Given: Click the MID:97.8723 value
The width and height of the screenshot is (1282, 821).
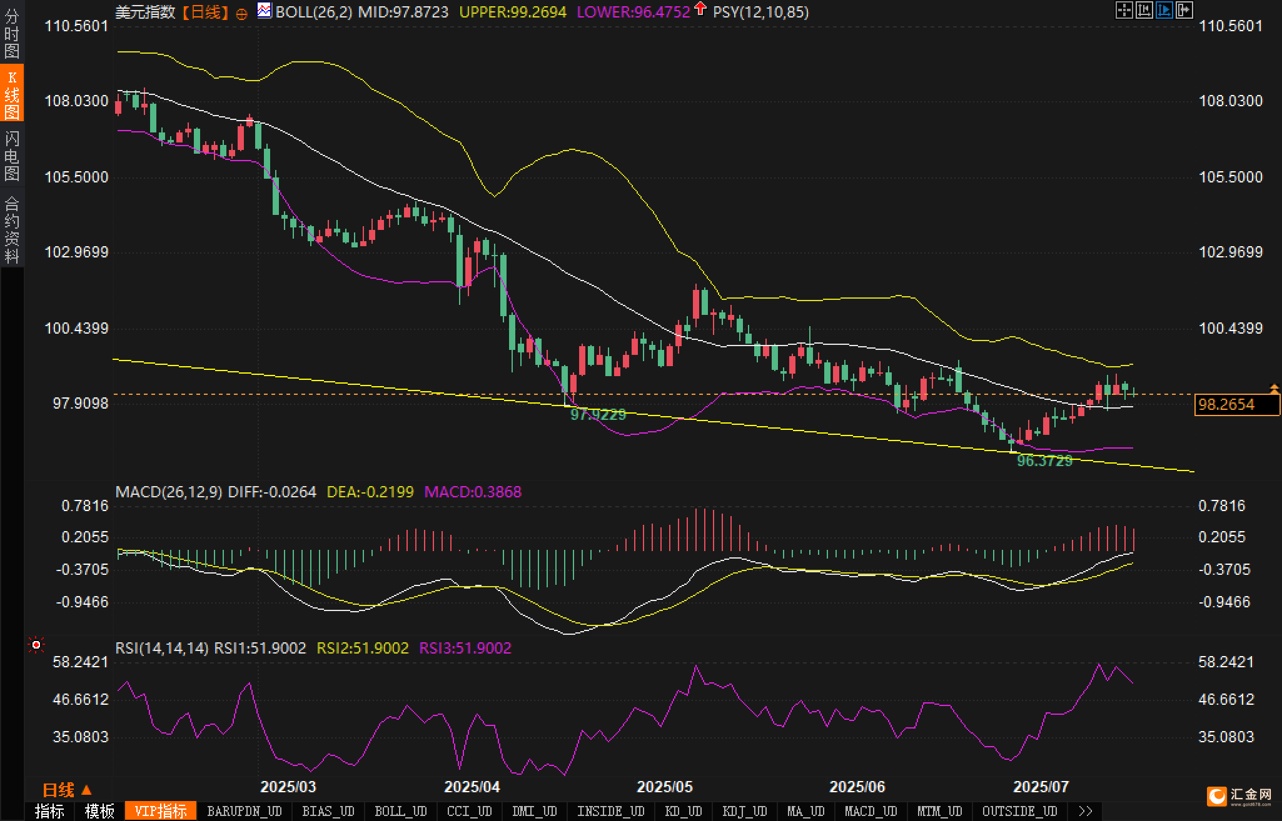Looking at the screenshot, I should point(403,12).
